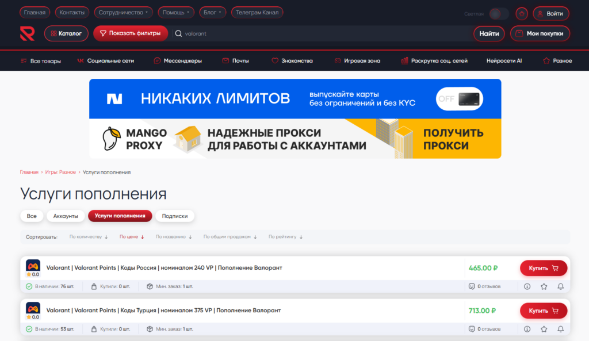
Task: Select Игровая зона category
Action: (357, 61)
